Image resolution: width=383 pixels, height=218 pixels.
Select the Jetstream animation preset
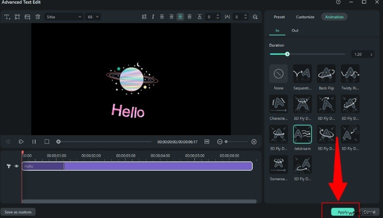point(302,134)
